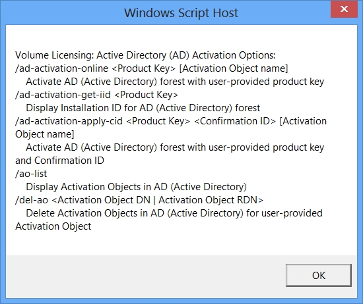Close the Windows Script Host dialog
Image resolution: width=363 pixels, height=304 pixels.
(344, 9)
